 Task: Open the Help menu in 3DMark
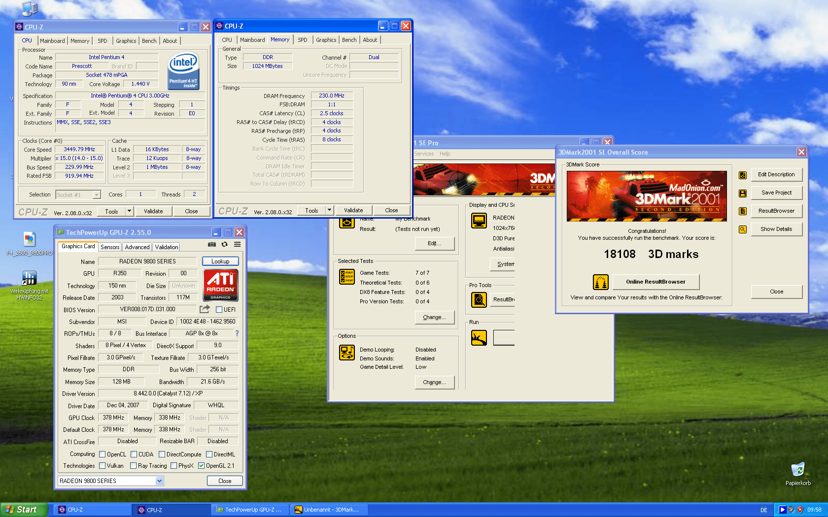pyautogui.click(x=445, y=154)
